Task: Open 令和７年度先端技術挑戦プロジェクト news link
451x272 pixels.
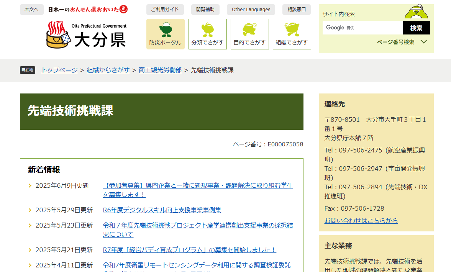Action: pyautogui.click(x=198, y=230)
